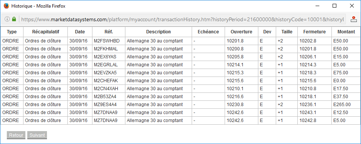Screen dimensions: 361x144
Task: Maximize the Historique window
Action: 334,6
